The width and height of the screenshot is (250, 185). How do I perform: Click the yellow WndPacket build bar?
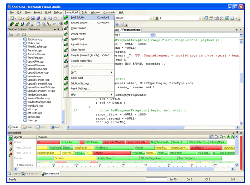coord(84,148)
